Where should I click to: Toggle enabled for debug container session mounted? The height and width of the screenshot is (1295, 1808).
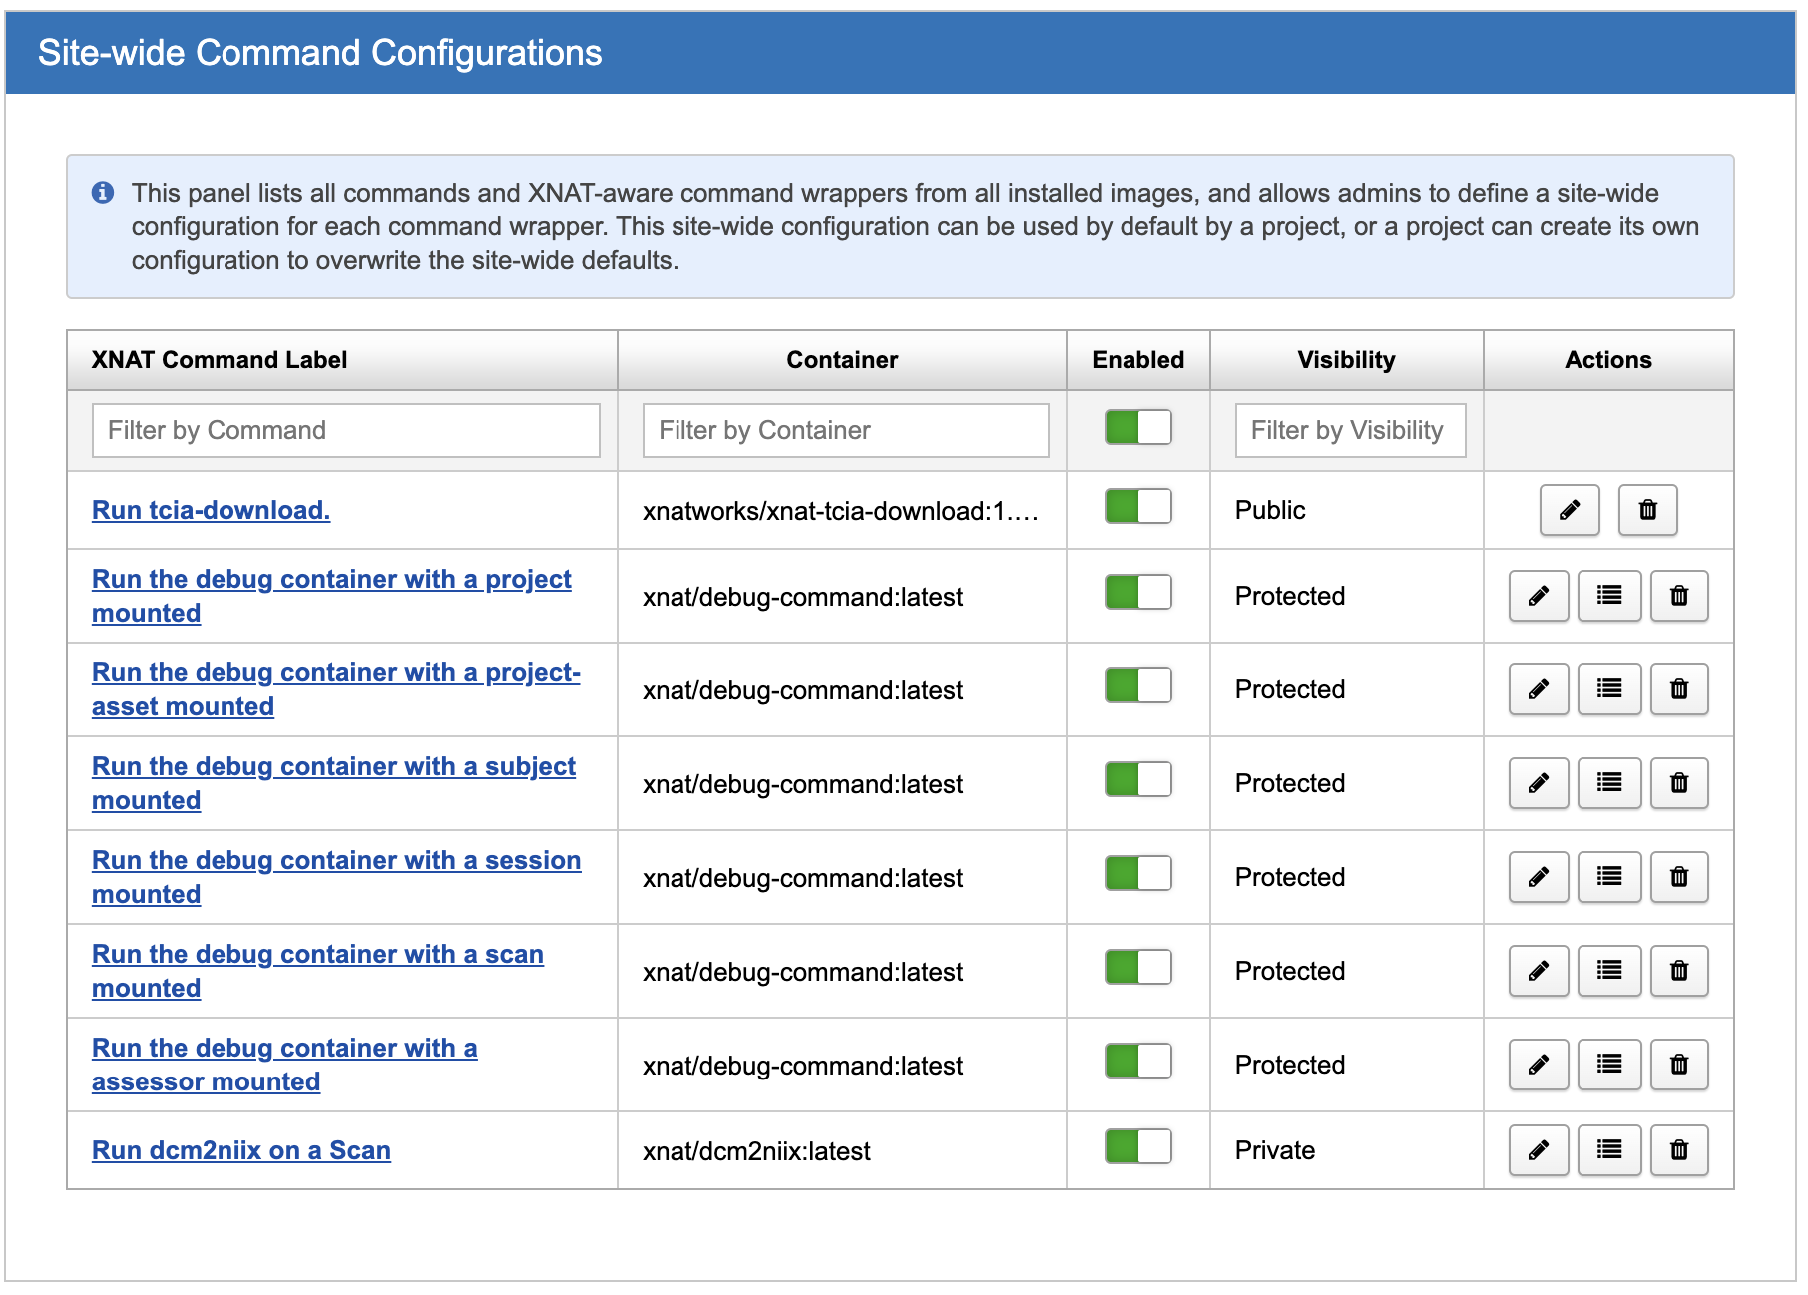(x=1137, y=873)
